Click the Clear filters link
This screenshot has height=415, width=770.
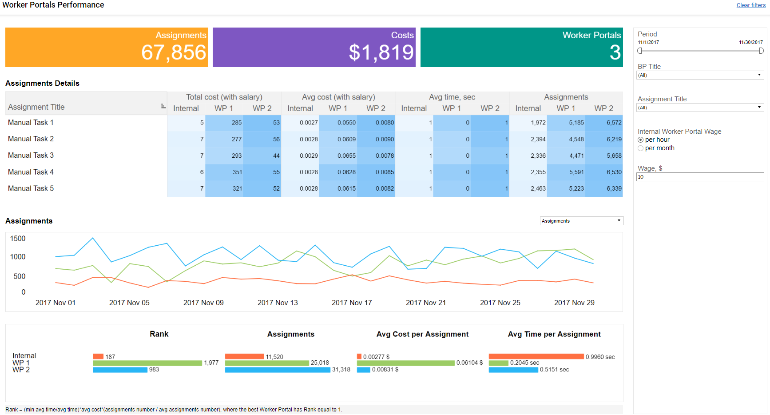tap(751, 5)
